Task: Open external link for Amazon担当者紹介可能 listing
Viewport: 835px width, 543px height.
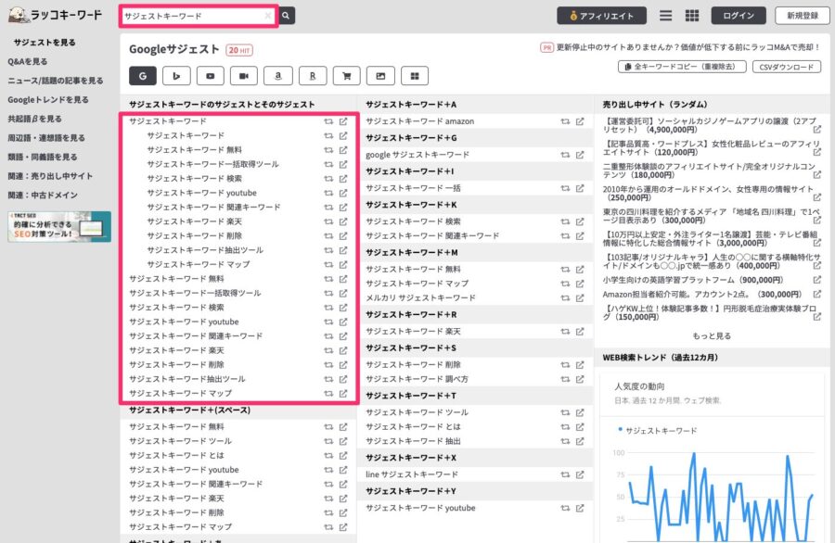Action: click(x=816, y=294)
